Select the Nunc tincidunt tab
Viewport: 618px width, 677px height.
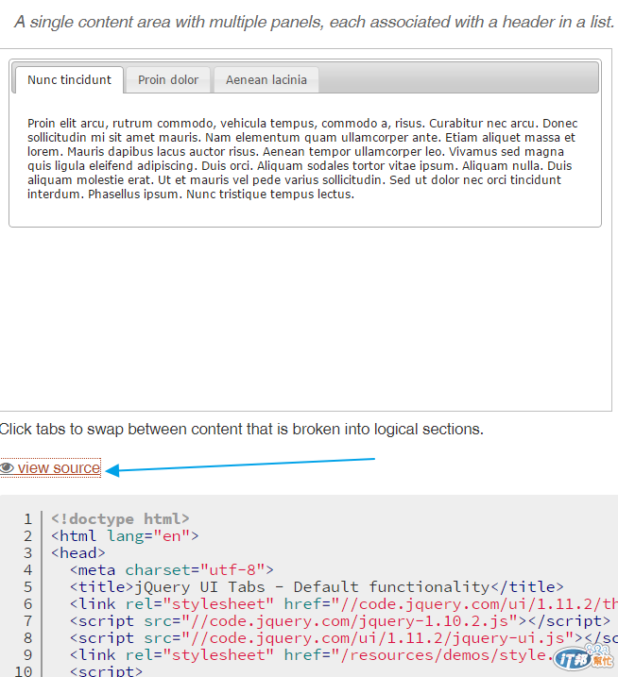(x=69, y=80)
